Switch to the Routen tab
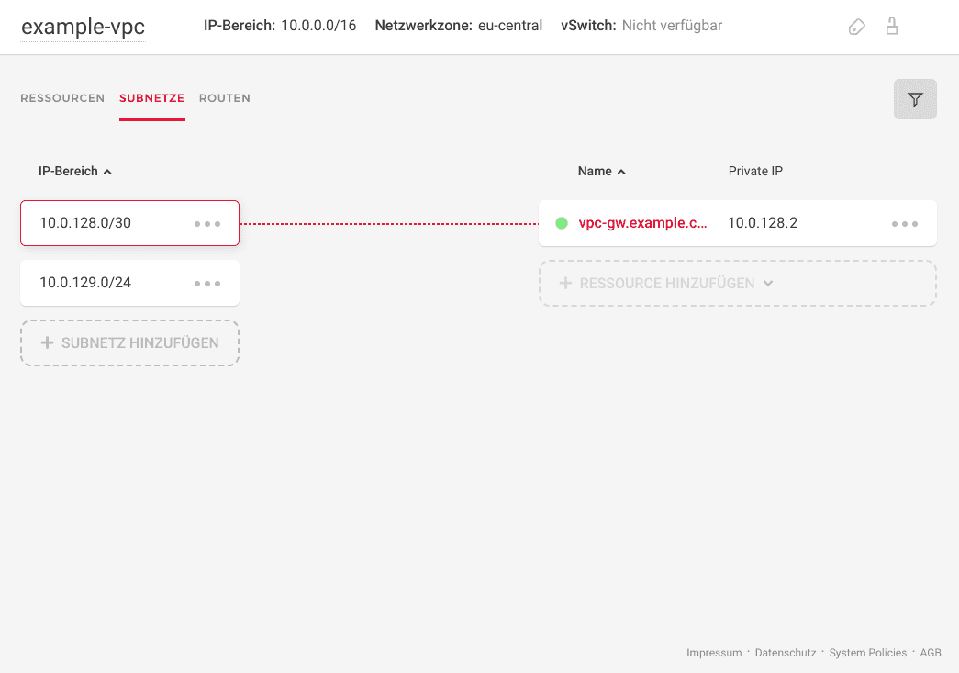959x673 pixels. click(x=225, y=98)
